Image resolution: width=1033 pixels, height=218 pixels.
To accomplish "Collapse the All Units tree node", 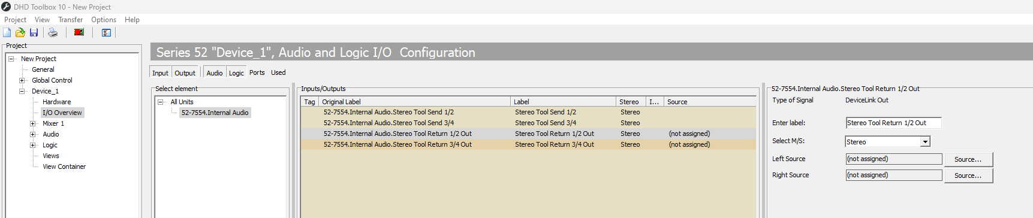I will (x=161, y=102).
